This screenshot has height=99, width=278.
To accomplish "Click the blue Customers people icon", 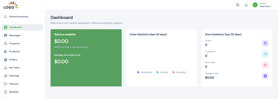I will pyautogui.click(x=265, y=54).
